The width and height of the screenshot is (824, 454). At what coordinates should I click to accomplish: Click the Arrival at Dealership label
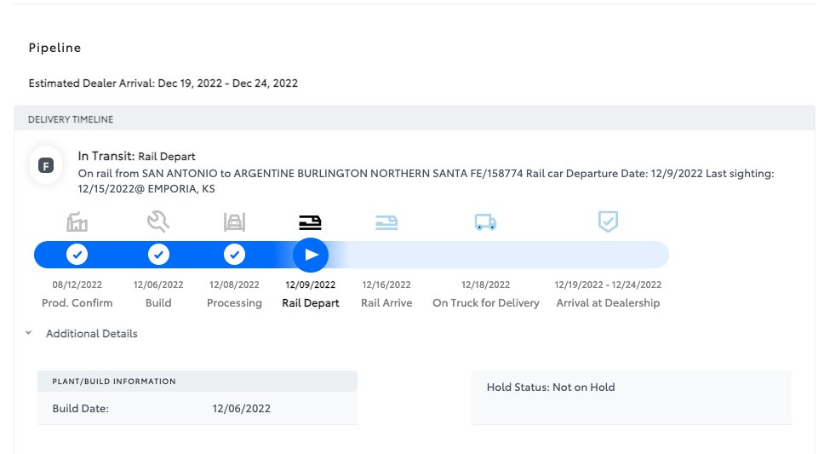coord(608,303)
